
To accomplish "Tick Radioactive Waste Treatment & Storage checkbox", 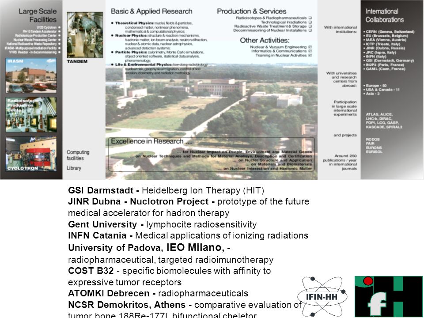I will coord(310,26).
